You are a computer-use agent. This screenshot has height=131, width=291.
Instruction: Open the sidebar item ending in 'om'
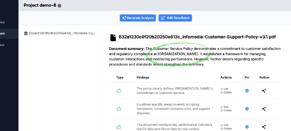[9, 34]
